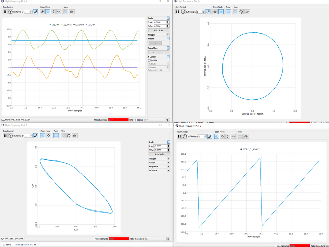This screenshot has width=329, height=247.
Task: Click Auto Scale button in Plot_2 panel
Action: pyautogui.click(x=159, y=154)
